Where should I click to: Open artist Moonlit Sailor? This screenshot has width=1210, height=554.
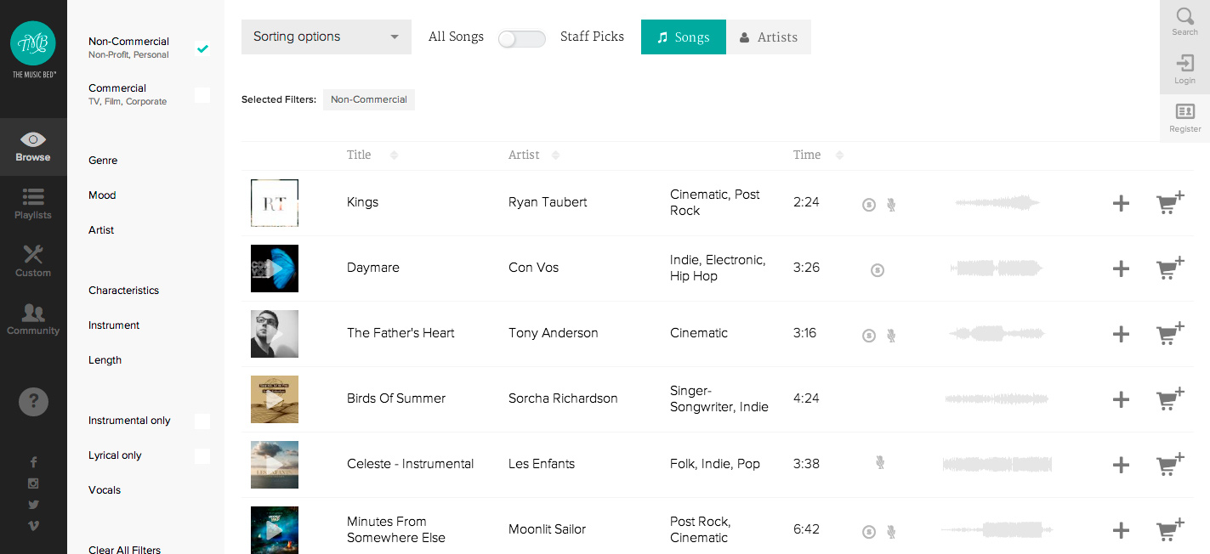(548, 529)
